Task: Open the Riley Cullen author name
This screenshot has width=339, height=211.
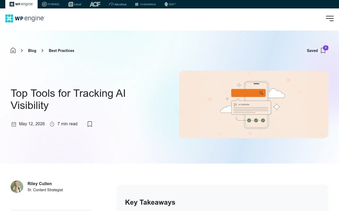Action: (x=40, y=184)
